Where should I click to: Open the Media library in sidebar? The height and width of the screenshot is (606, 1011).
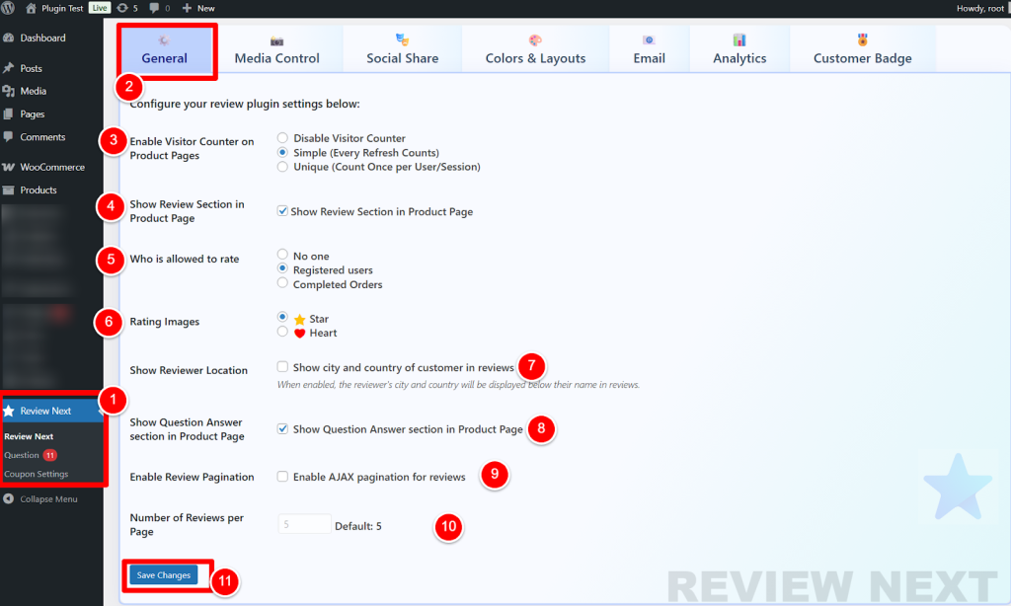click(33, 91)
